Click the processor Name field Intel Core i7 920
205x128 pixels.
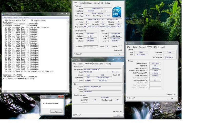coord(98,9)
